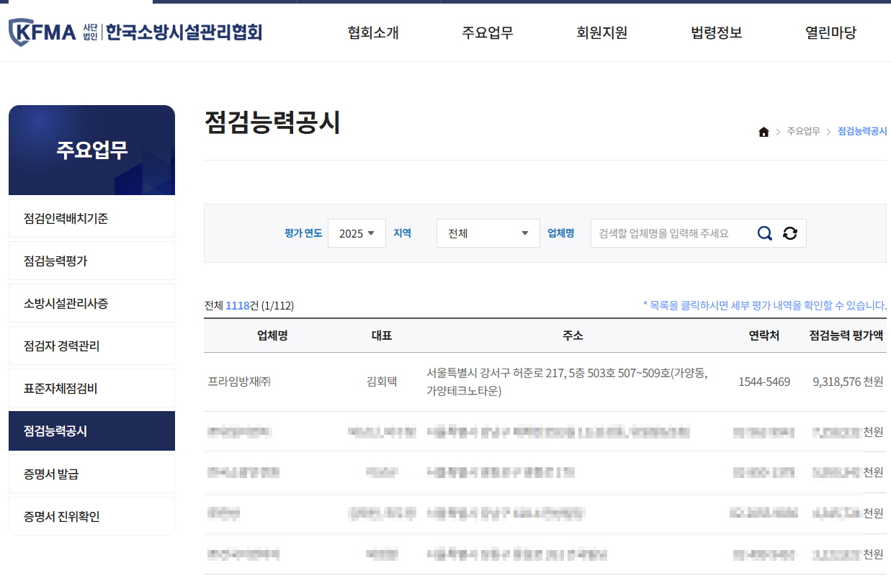Viewport: 891px width, 581px height.
Task: Open the 평가 연도 2025 dropdown
Action: [x=357, y=233]
